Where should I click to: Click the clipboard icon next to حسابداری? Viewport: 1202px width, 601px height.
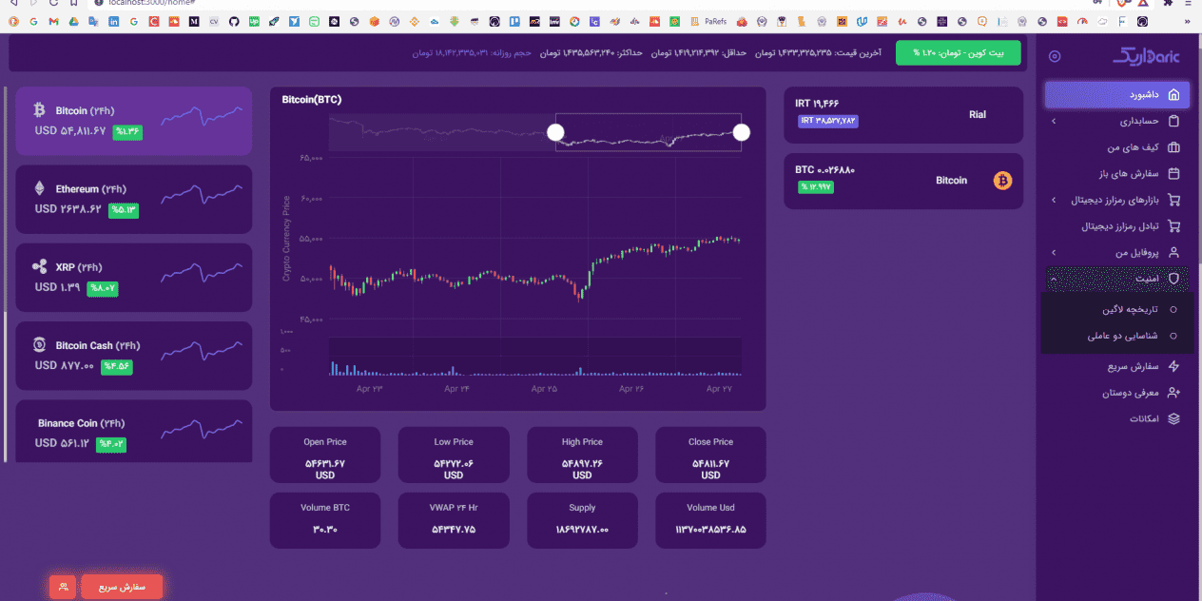point(1173,122)
